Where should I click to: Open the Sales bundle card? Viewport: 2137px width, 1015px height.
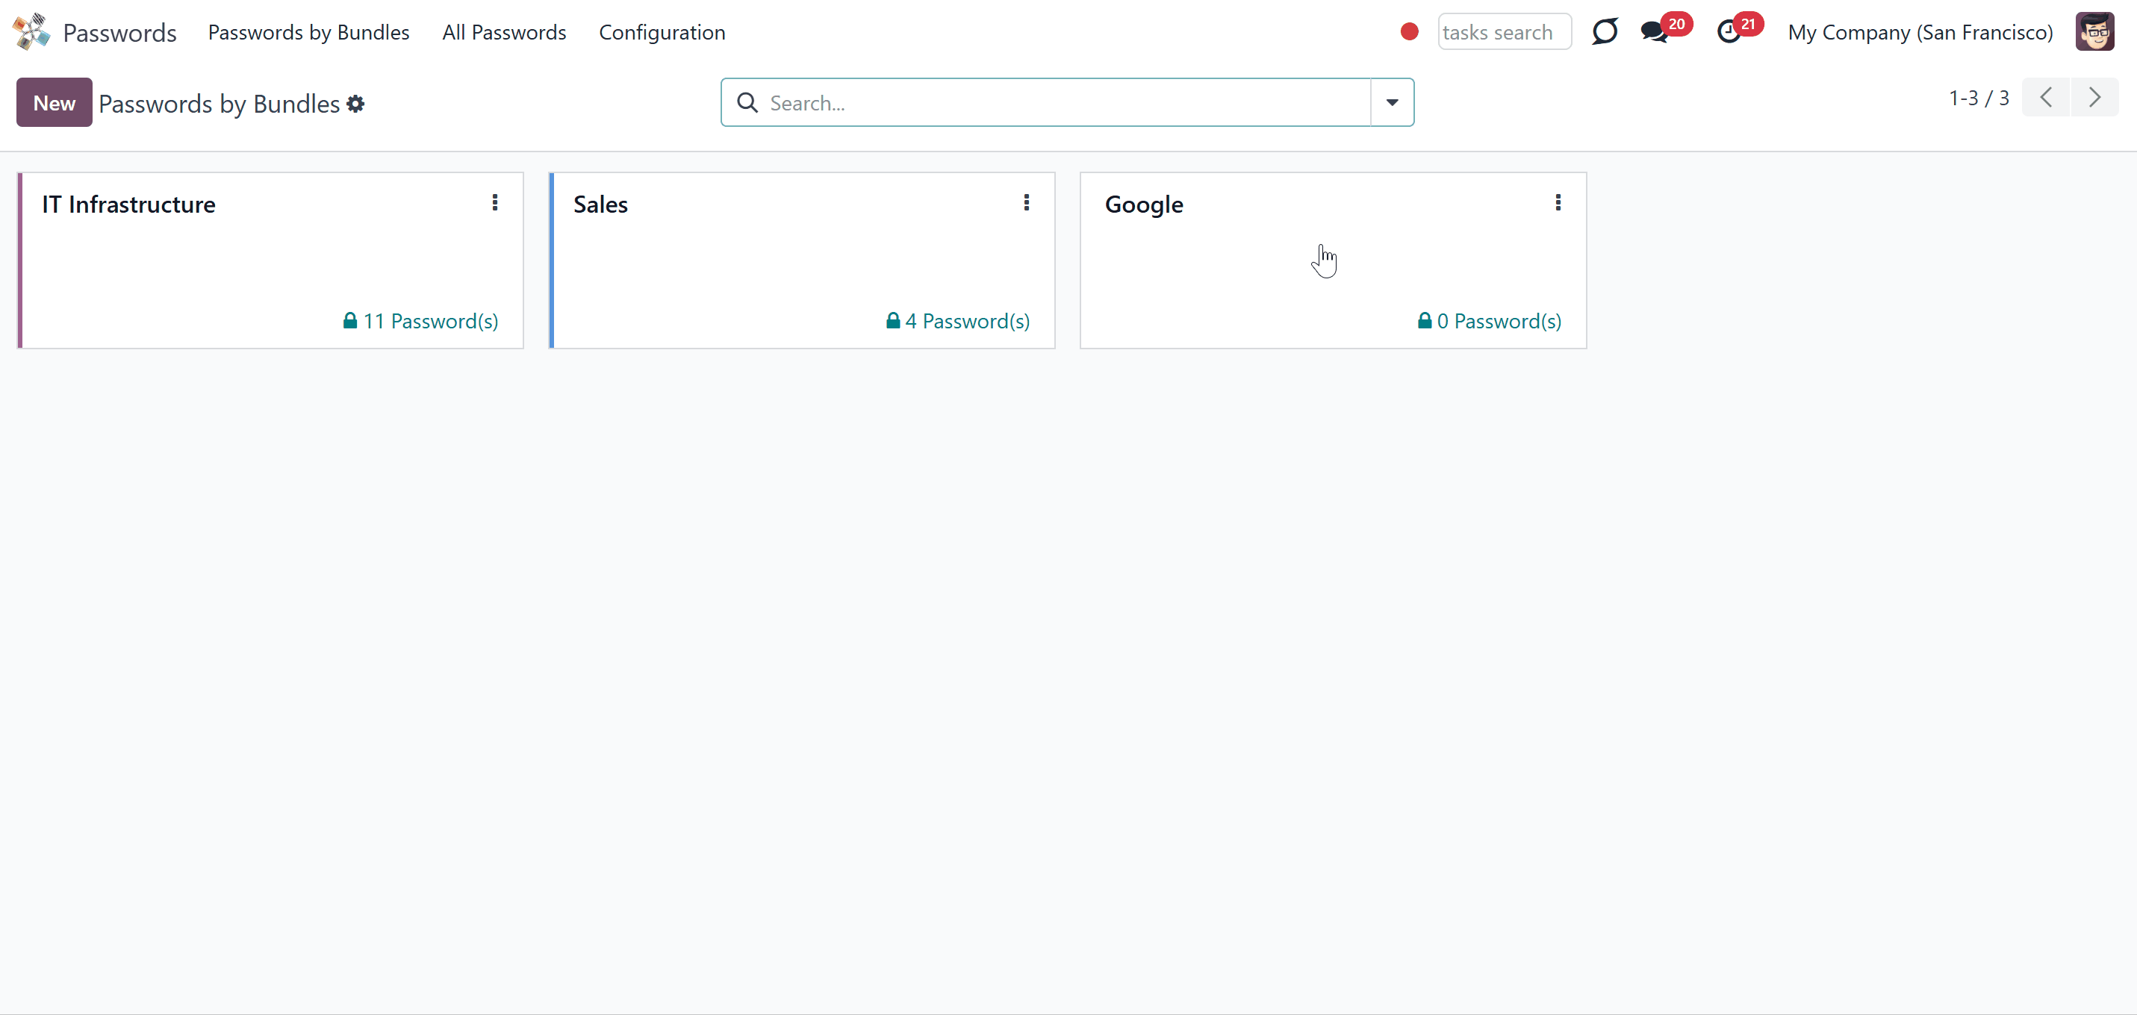[802, 260]
